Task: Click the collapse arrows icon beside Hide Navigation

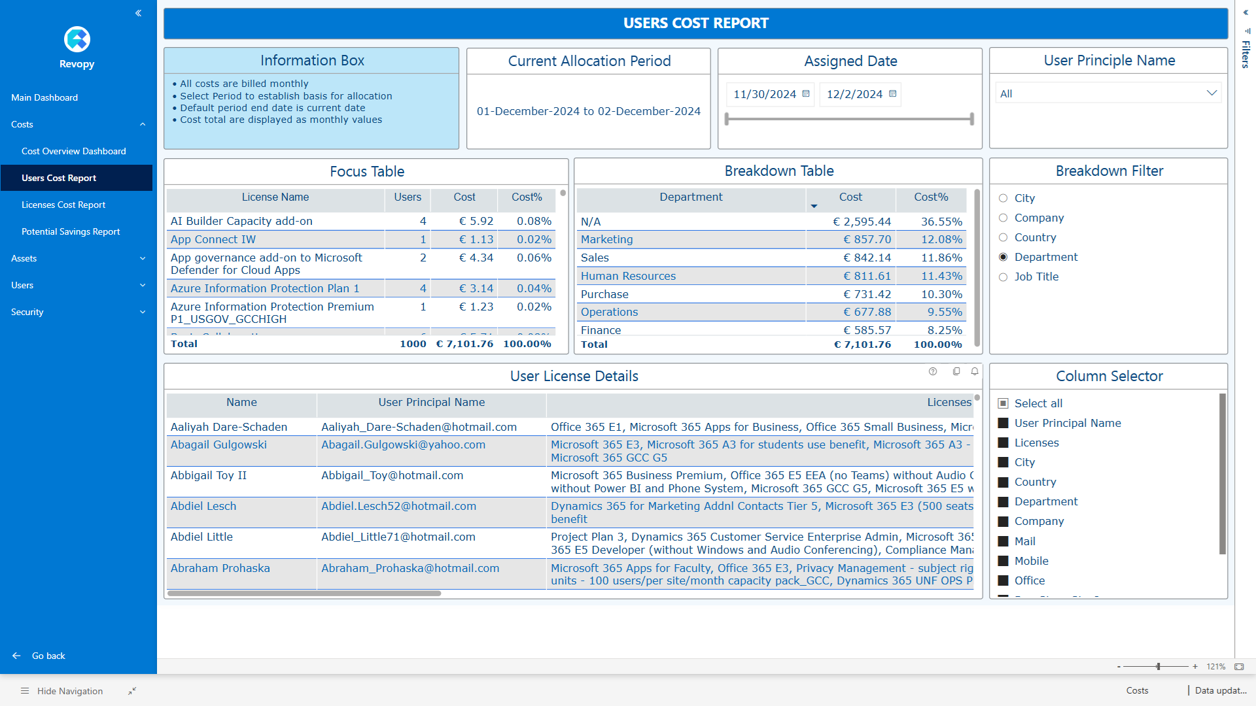Action: [132, 691]
